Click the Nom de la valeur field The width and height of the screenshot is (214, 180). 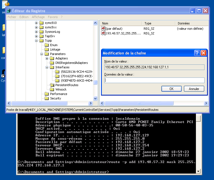154,67
